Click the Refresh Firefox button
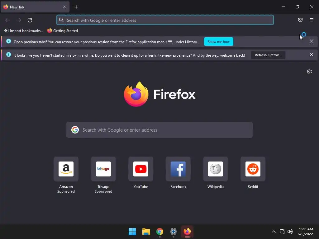This screenshot has height=239, width=319. [268, 55]
